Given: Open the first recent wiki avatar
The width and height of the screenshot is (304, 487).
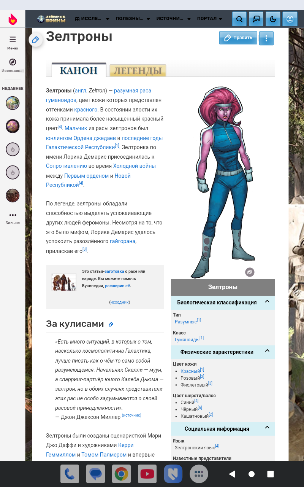Looking at the screenshot, I should 13,103.
